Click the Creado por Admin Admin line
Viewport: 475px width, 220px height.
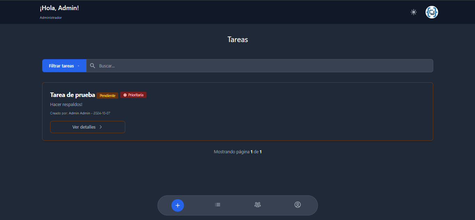click(x=80, y=113)
